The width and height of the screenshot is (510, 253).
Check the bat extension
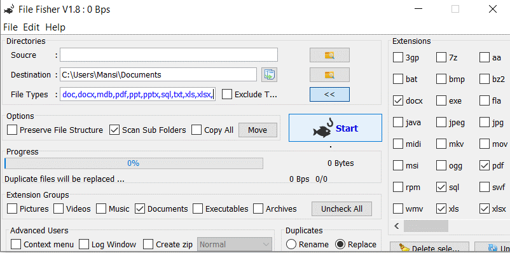pos(398,79)
